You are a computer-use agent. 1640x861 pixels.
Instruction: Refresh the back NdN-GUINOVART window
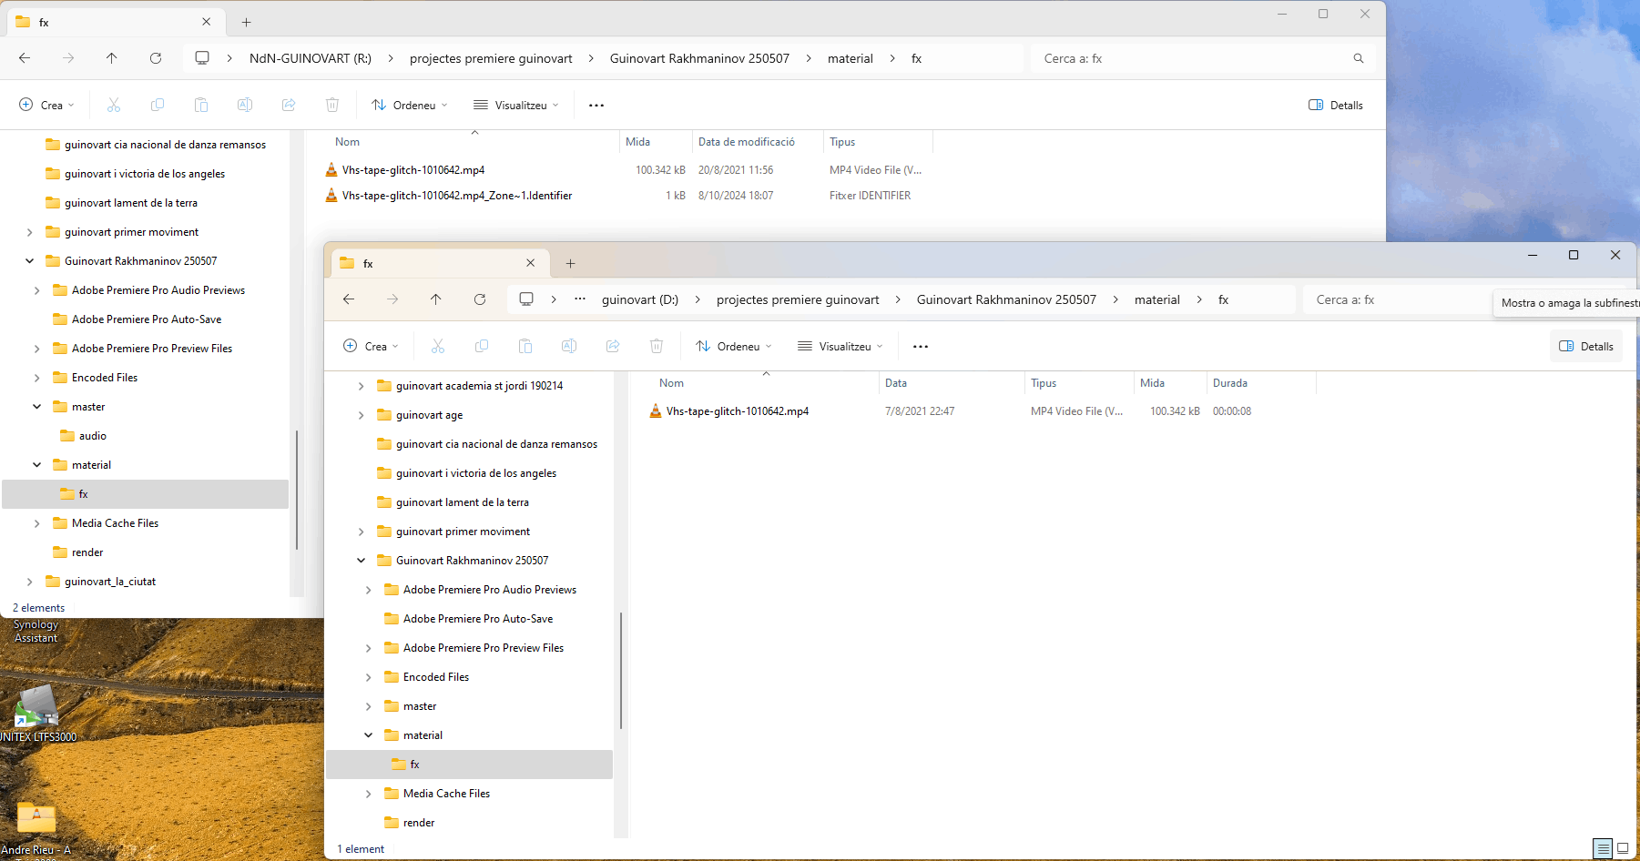156,58
